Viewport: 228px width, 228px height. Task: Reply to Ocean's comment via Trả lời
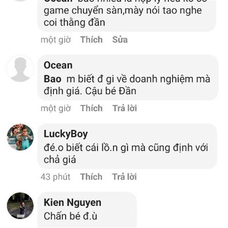pyautogui.click(x=125, y=108)
